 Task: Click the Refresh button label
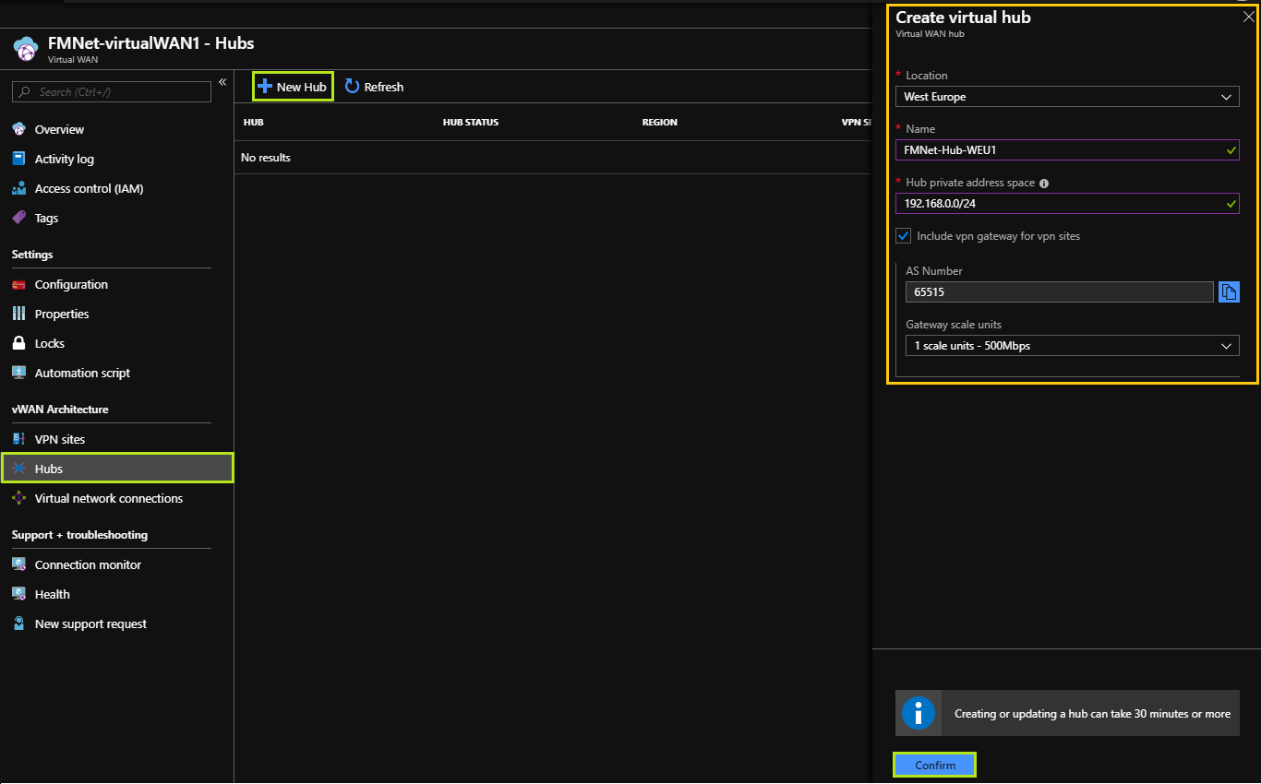tap(384, 87)
